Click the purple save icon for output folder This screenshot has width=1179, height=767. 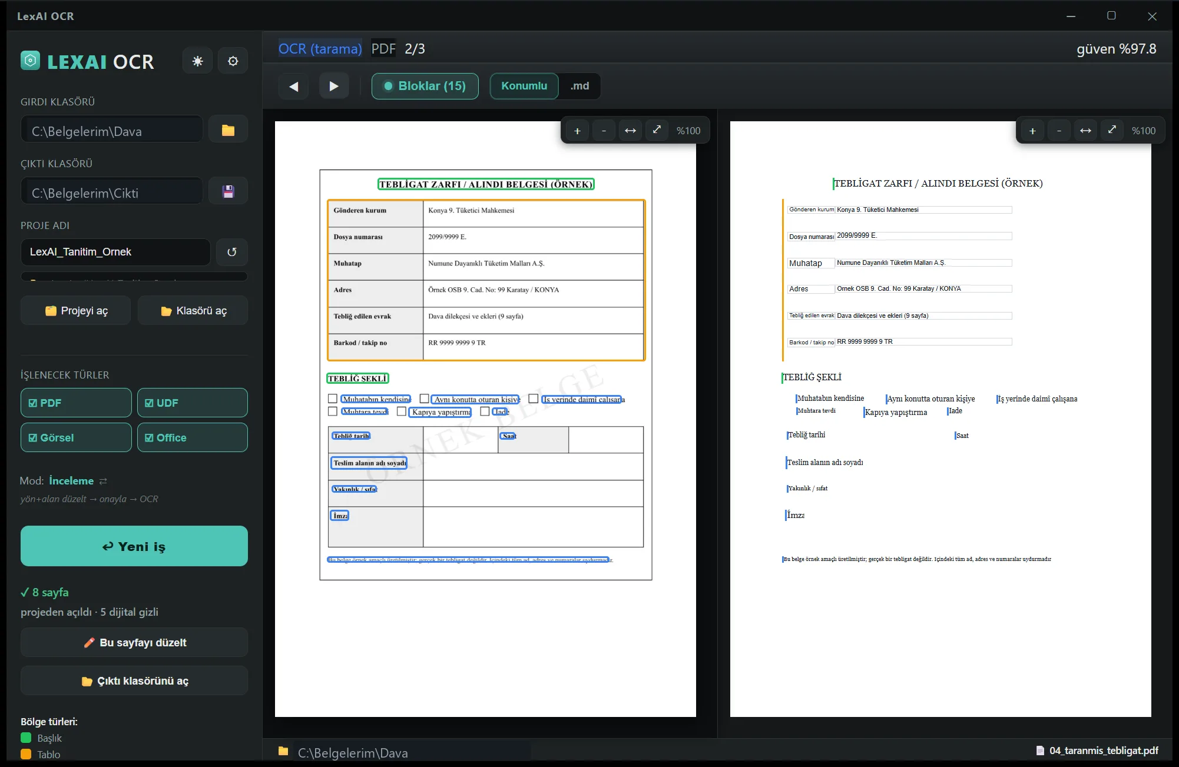pyautogui.click(x=228, y=191)
